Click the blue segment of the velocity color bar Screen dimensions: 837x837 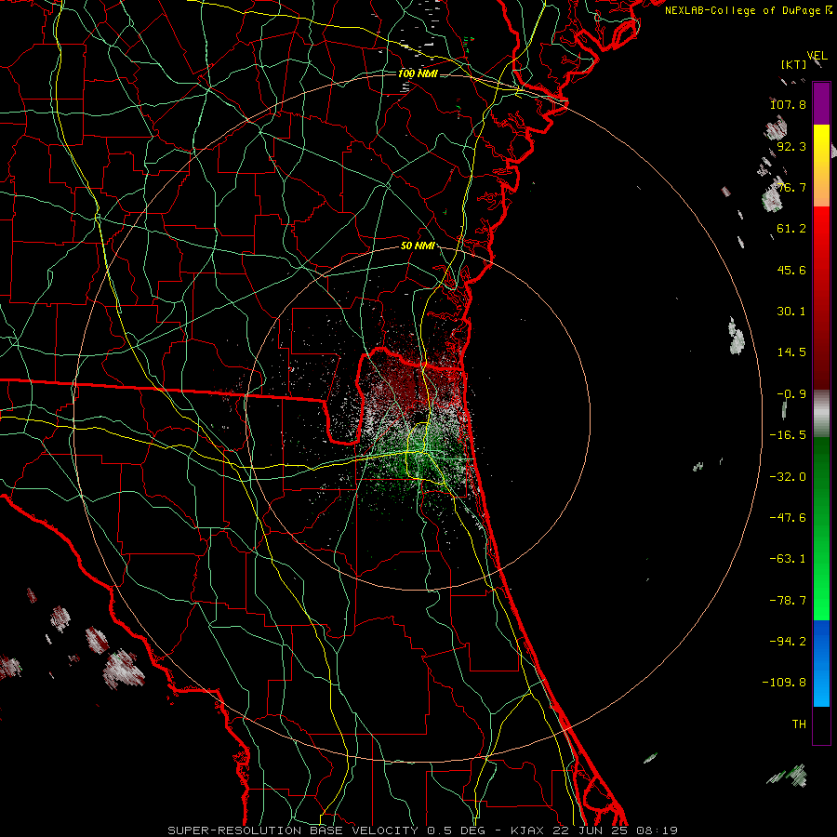coord(821,663)
